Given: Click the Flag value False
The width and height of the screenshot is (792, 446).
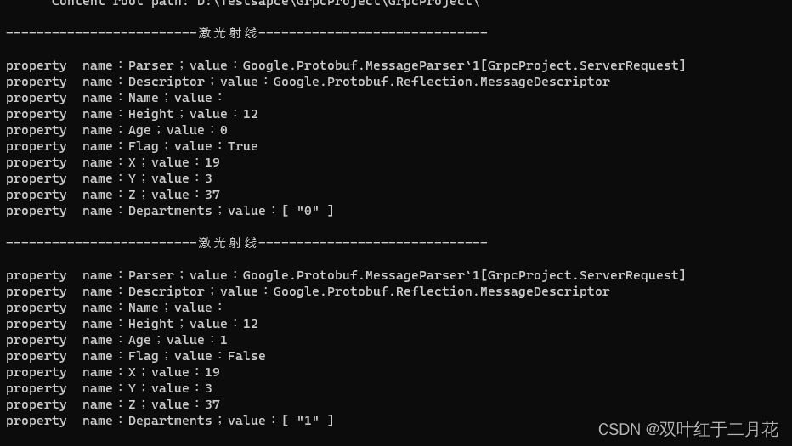Looking at the screenshot, I should point(246,356).
